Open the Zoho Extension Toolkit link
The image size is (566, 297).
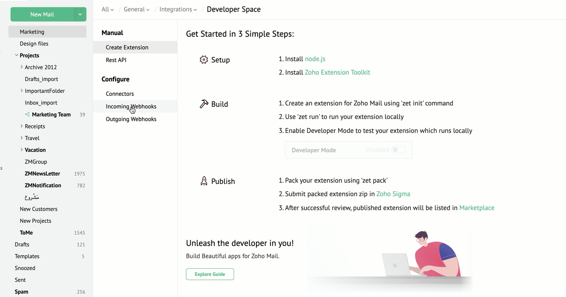(x=337, y=73)
